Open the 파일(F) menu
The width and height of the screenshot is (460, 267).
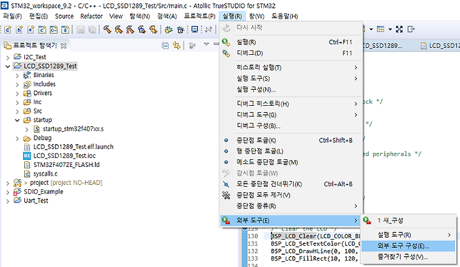tap(12, 16)
